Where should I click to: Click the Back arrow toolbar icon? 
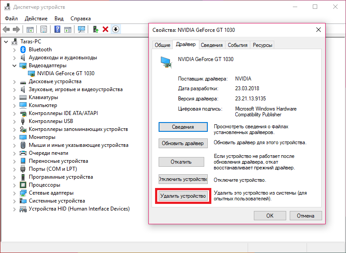click(6, 29)
